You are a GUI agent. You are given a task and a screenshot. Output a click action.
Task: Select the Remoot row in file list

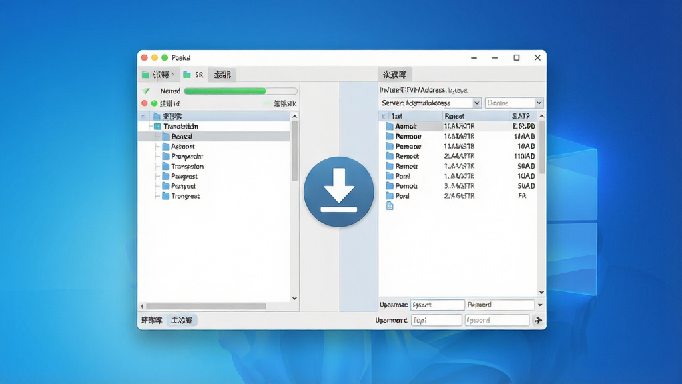click(x=458, y=156)
